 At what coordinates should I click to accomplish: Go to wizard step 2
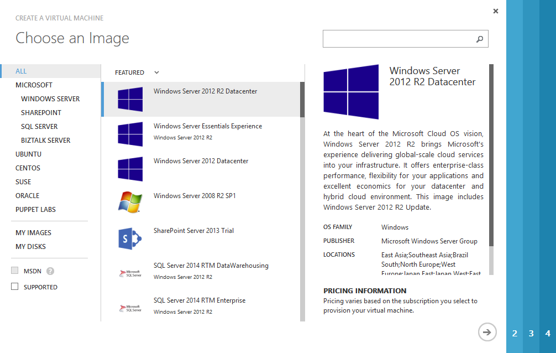tap(515, 334)
